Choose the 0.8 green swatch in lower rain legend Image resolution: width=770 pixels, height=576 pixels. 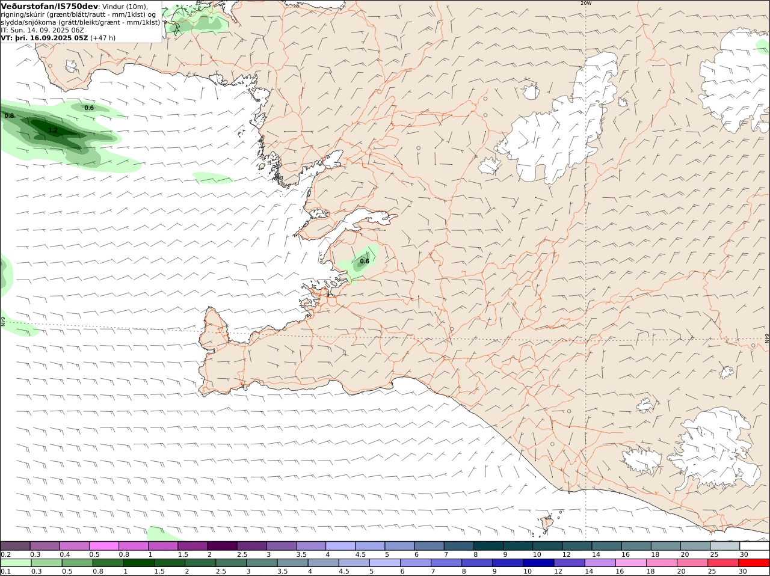pos(108,563)
